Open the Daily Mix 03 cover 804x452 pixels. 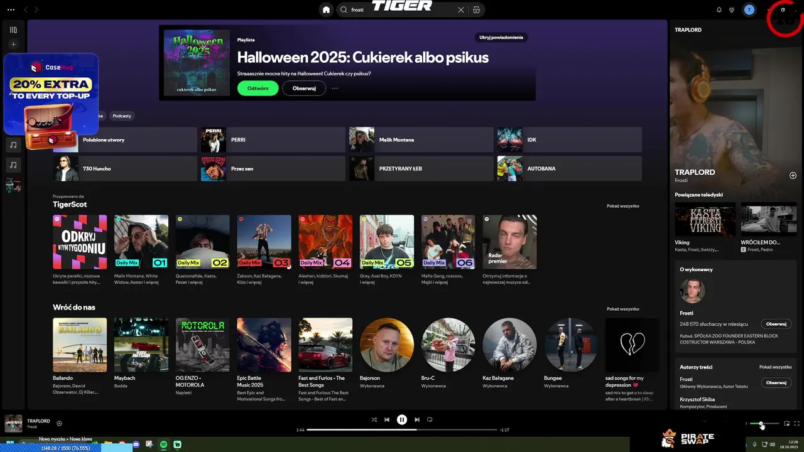tap(264, 242)
